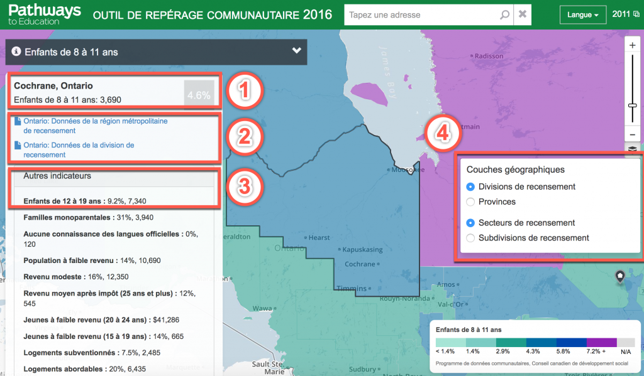The image size is (644, 376).
Task: Click Population à faible revenu indicator
Action: (x=92, y=261)
